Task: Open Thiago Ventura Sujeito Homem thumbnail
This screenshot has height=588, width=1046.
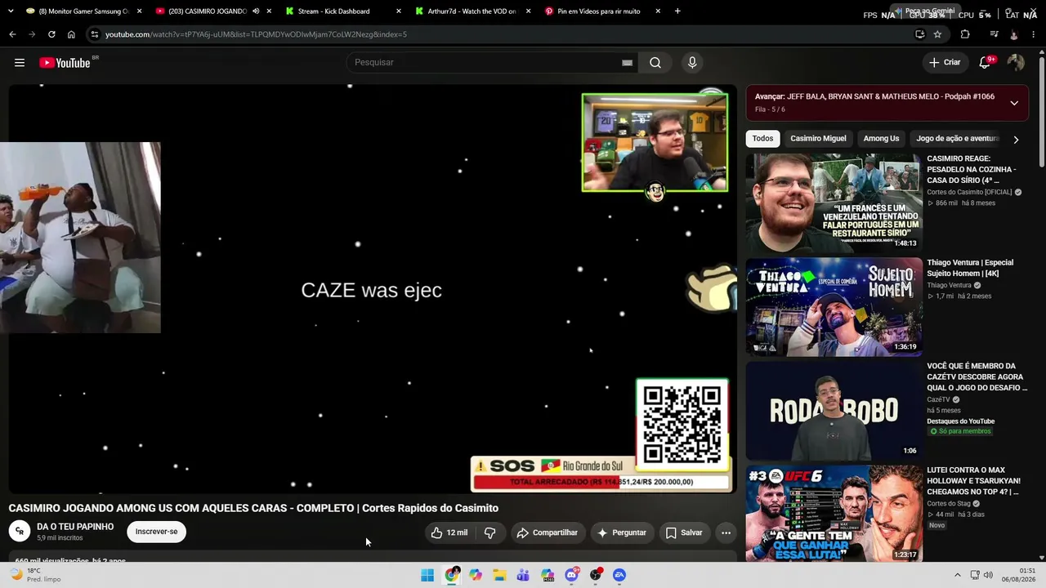Action: (834, 307)
